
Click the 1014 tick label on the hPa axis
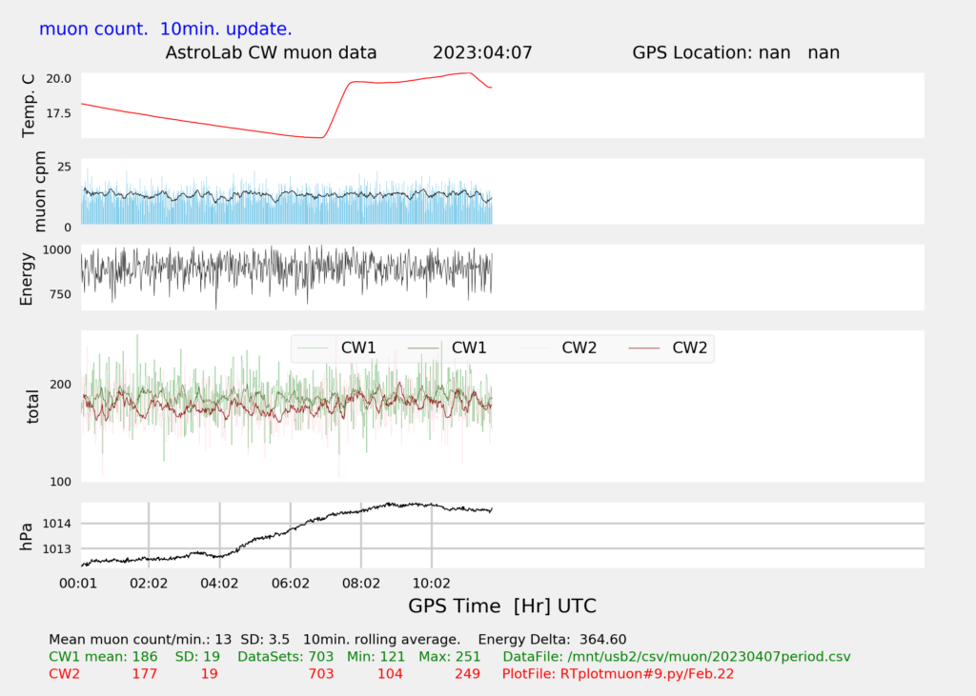pos(57,524)
